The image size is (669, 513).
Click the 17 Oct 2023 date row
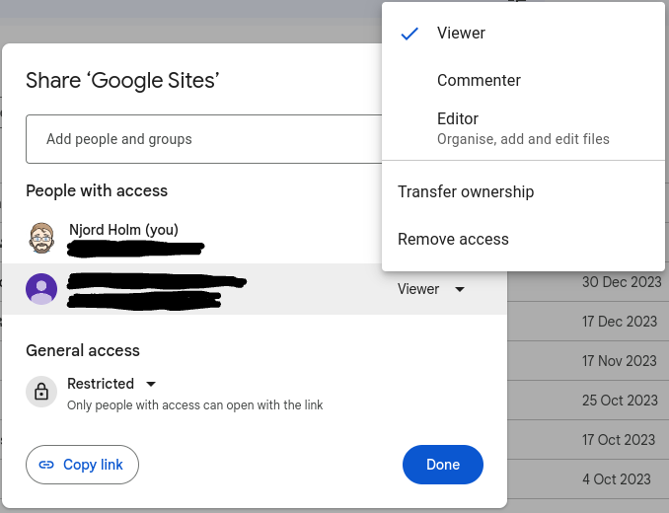point(619,440)
